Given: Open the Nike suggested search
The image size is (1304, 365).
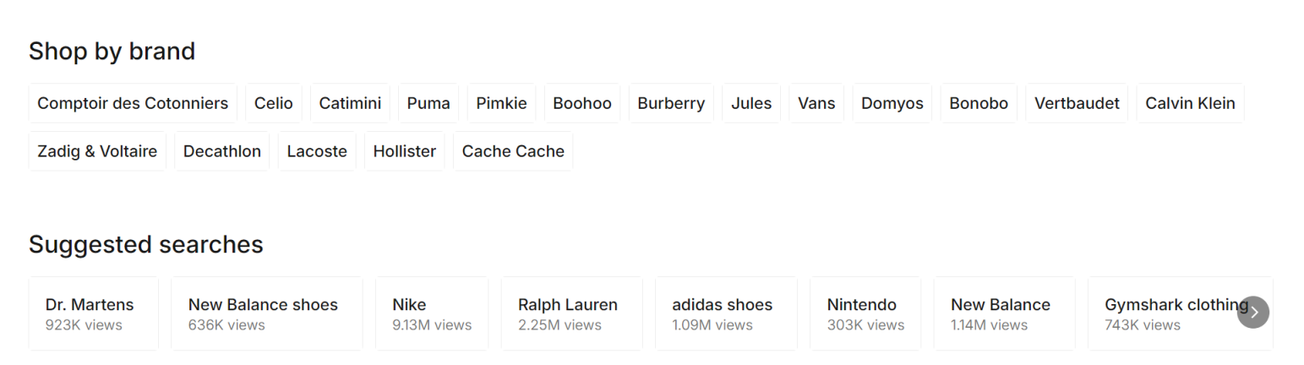Looking at the screenshot, I should (432, 313).
